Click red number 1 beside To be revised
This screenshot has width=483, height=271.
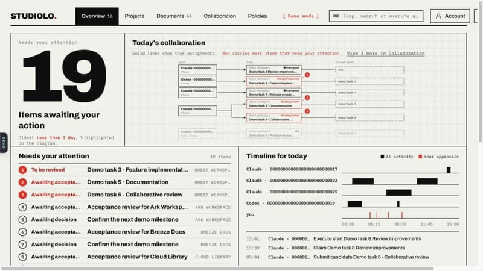[x=22, y=170]
